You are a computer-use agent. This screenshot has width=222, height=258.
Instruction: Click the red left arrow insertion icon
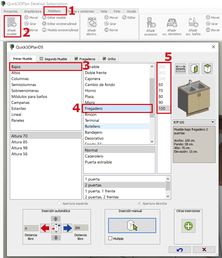45,228
